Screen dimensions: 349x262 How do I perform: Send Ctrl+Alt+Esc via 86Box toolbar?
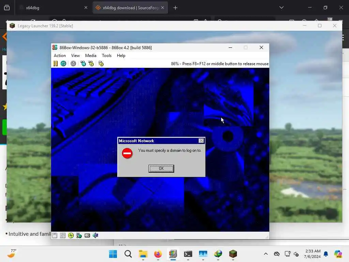(91, 64)
